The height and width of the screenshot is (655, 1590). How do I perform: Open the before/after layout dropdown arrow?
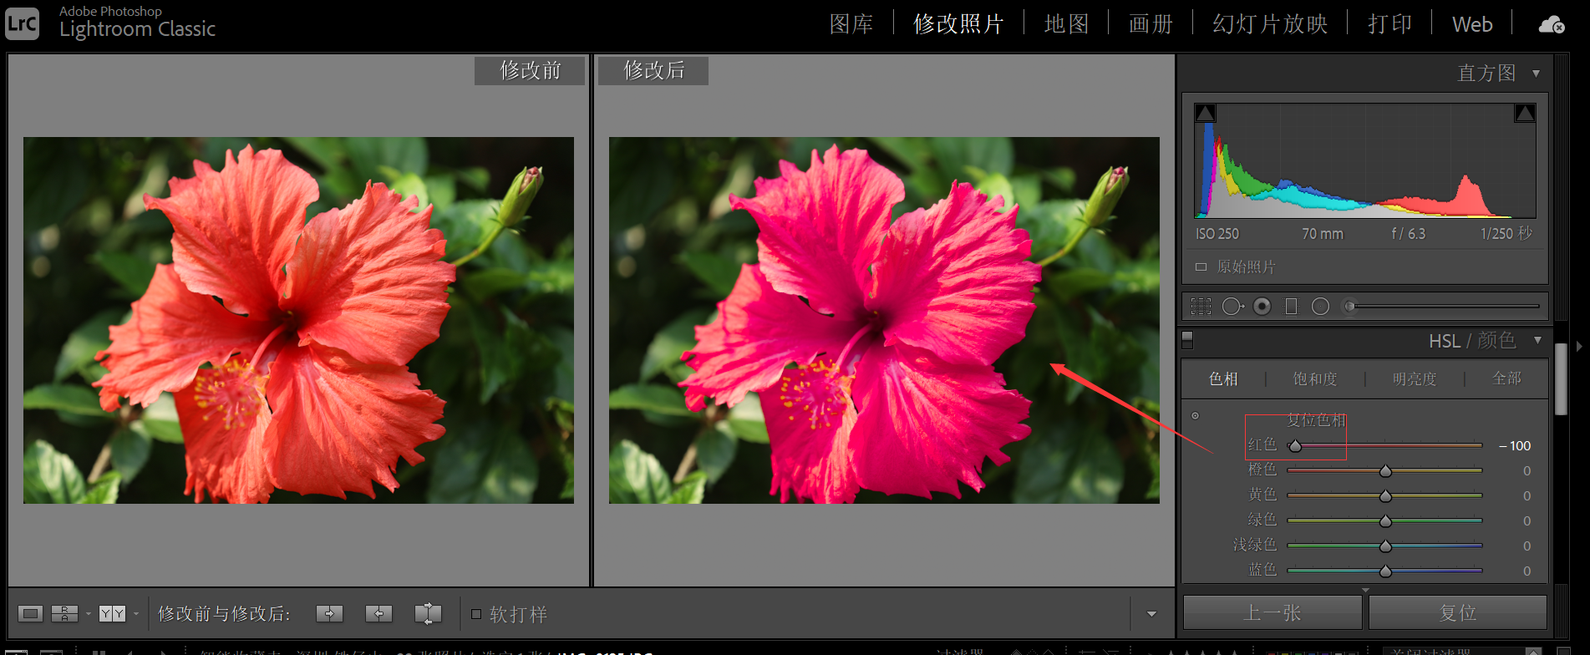(x=135, y=614)
